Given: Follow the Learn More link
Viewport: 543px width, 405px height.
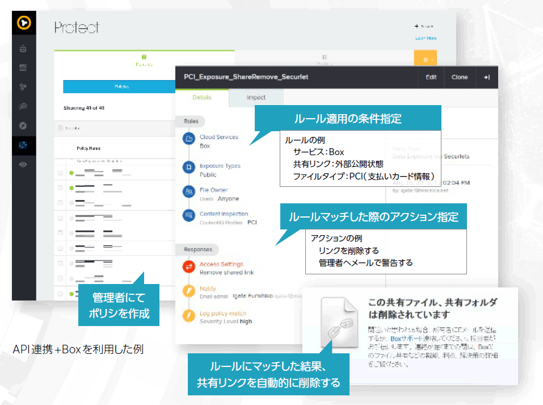Looking at the screenshot, I should tap(426, 38).
